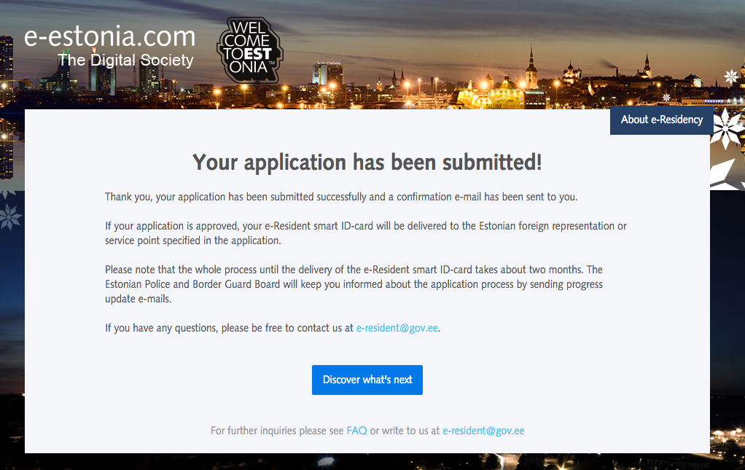Screen dimensions: 745x470
Task: Click the small snowflake in the far-right header sky
Action: [x=730, y=77]
